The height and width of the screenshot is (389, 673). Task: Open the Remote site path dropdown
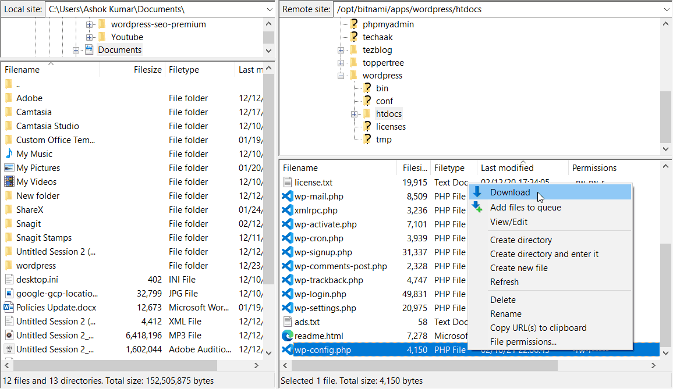(667, 9)
